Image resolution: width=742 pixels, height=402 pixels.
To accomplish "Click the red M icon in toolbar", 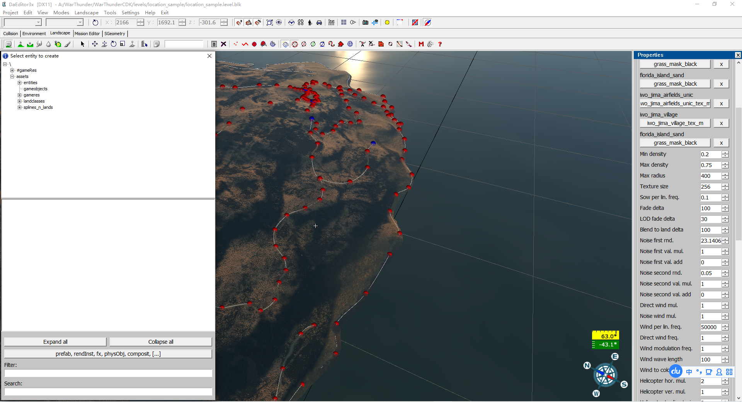I will click(421, 44).
